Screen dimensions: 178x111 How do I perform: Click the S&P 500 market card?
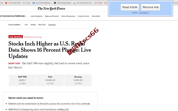(22, 80)
